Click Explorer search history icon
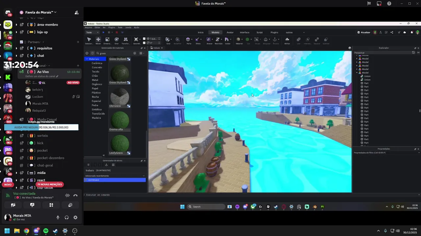This screenshot has height=236, width=421. 413,52
